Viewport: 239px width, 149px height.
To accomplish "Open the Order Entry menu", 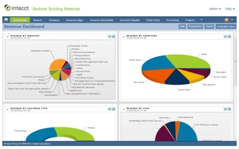I will [153, 20].
